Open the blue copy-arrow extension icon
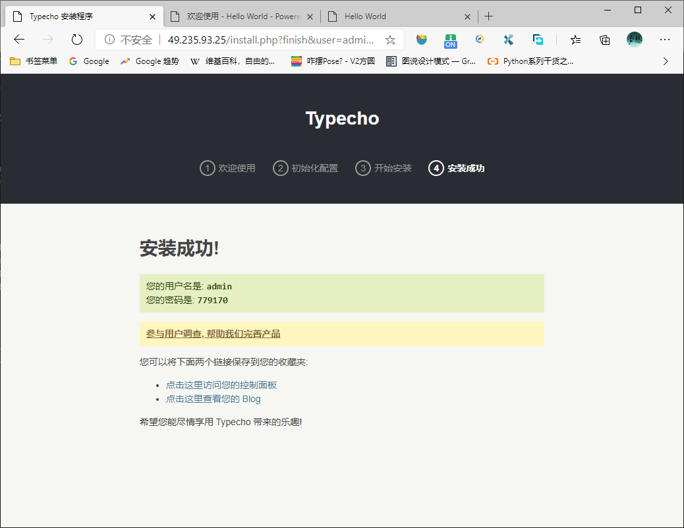 [x=538, y=40]
